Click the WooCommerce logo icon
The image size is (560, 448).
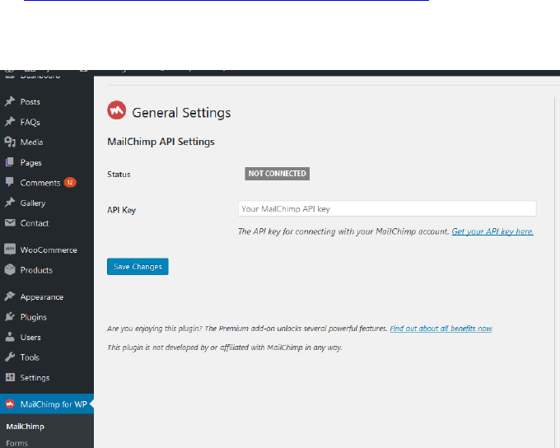click(x=10, y=250)
